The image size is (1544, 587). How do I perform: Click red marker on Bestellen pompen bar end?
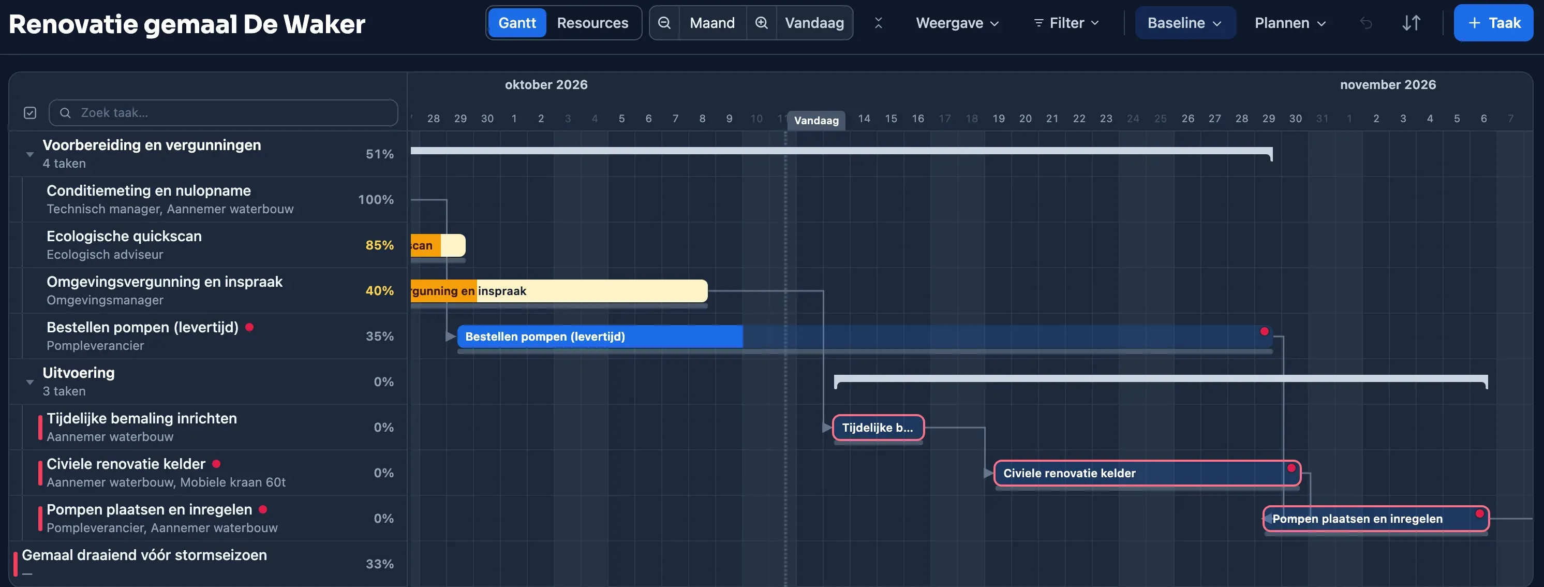[1264, 331]
